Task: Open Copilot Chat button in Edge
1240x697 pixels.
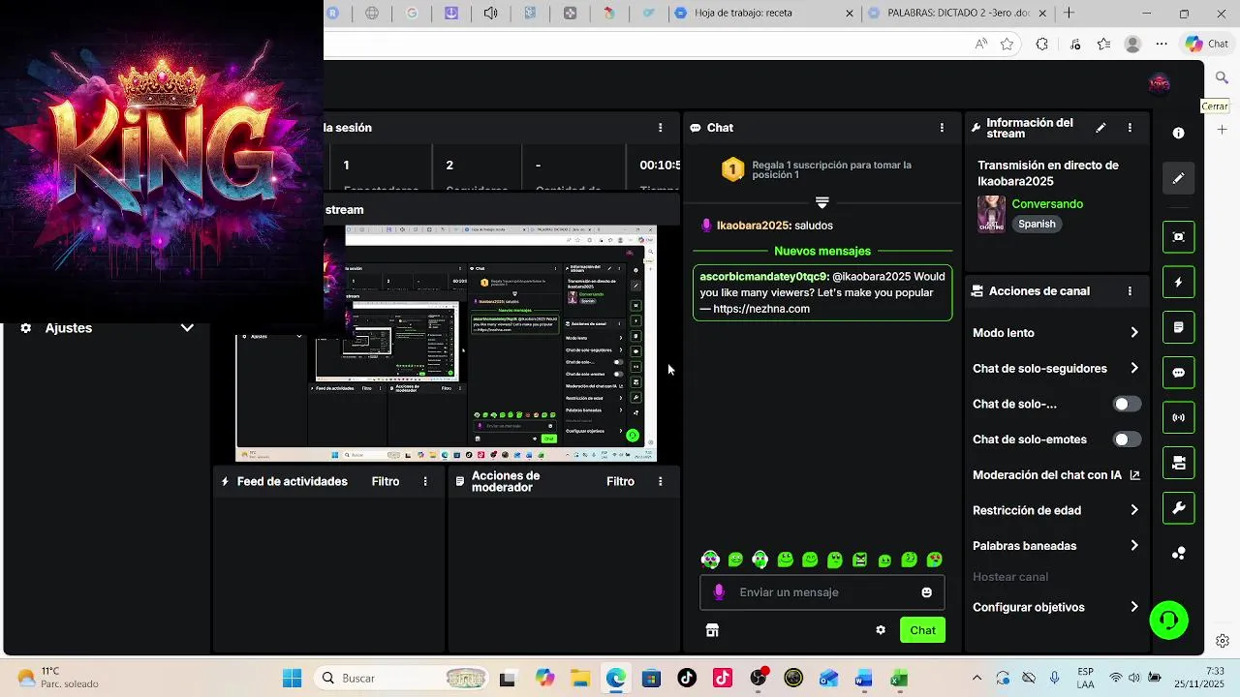Action: pyautogui.click(x=1206, y=44)
